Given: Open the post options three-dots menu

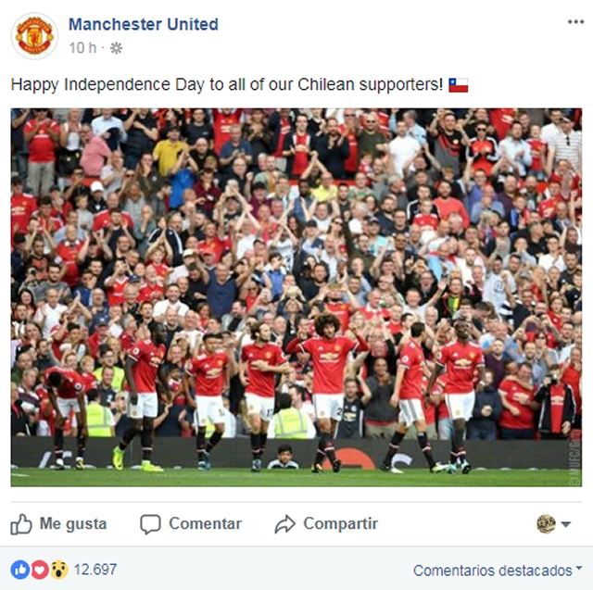Looking at the screenshot, I should 575,22.
